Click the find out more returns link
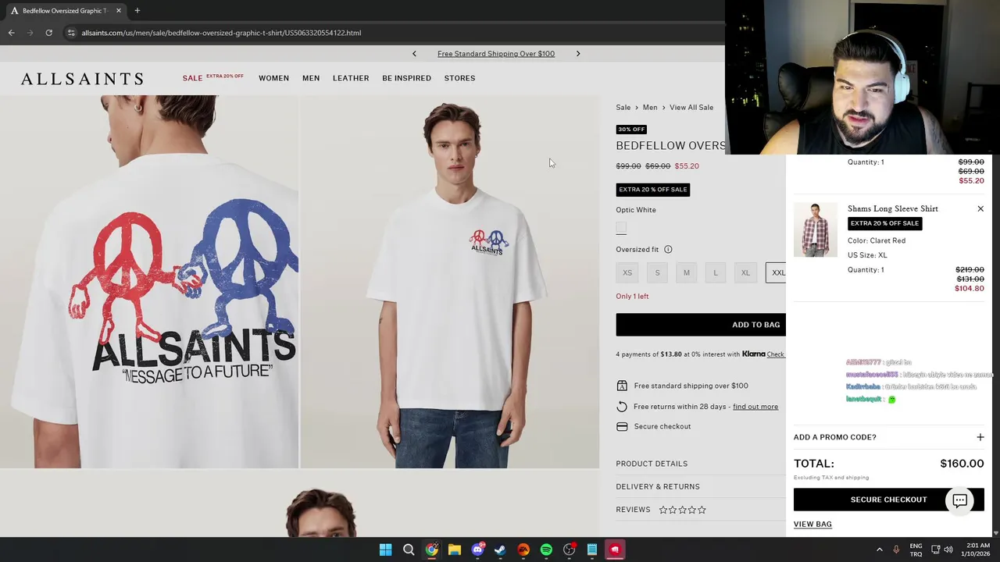Image resolution: width=1000 pixels, height=562 pixels. [x=755, y=407]
